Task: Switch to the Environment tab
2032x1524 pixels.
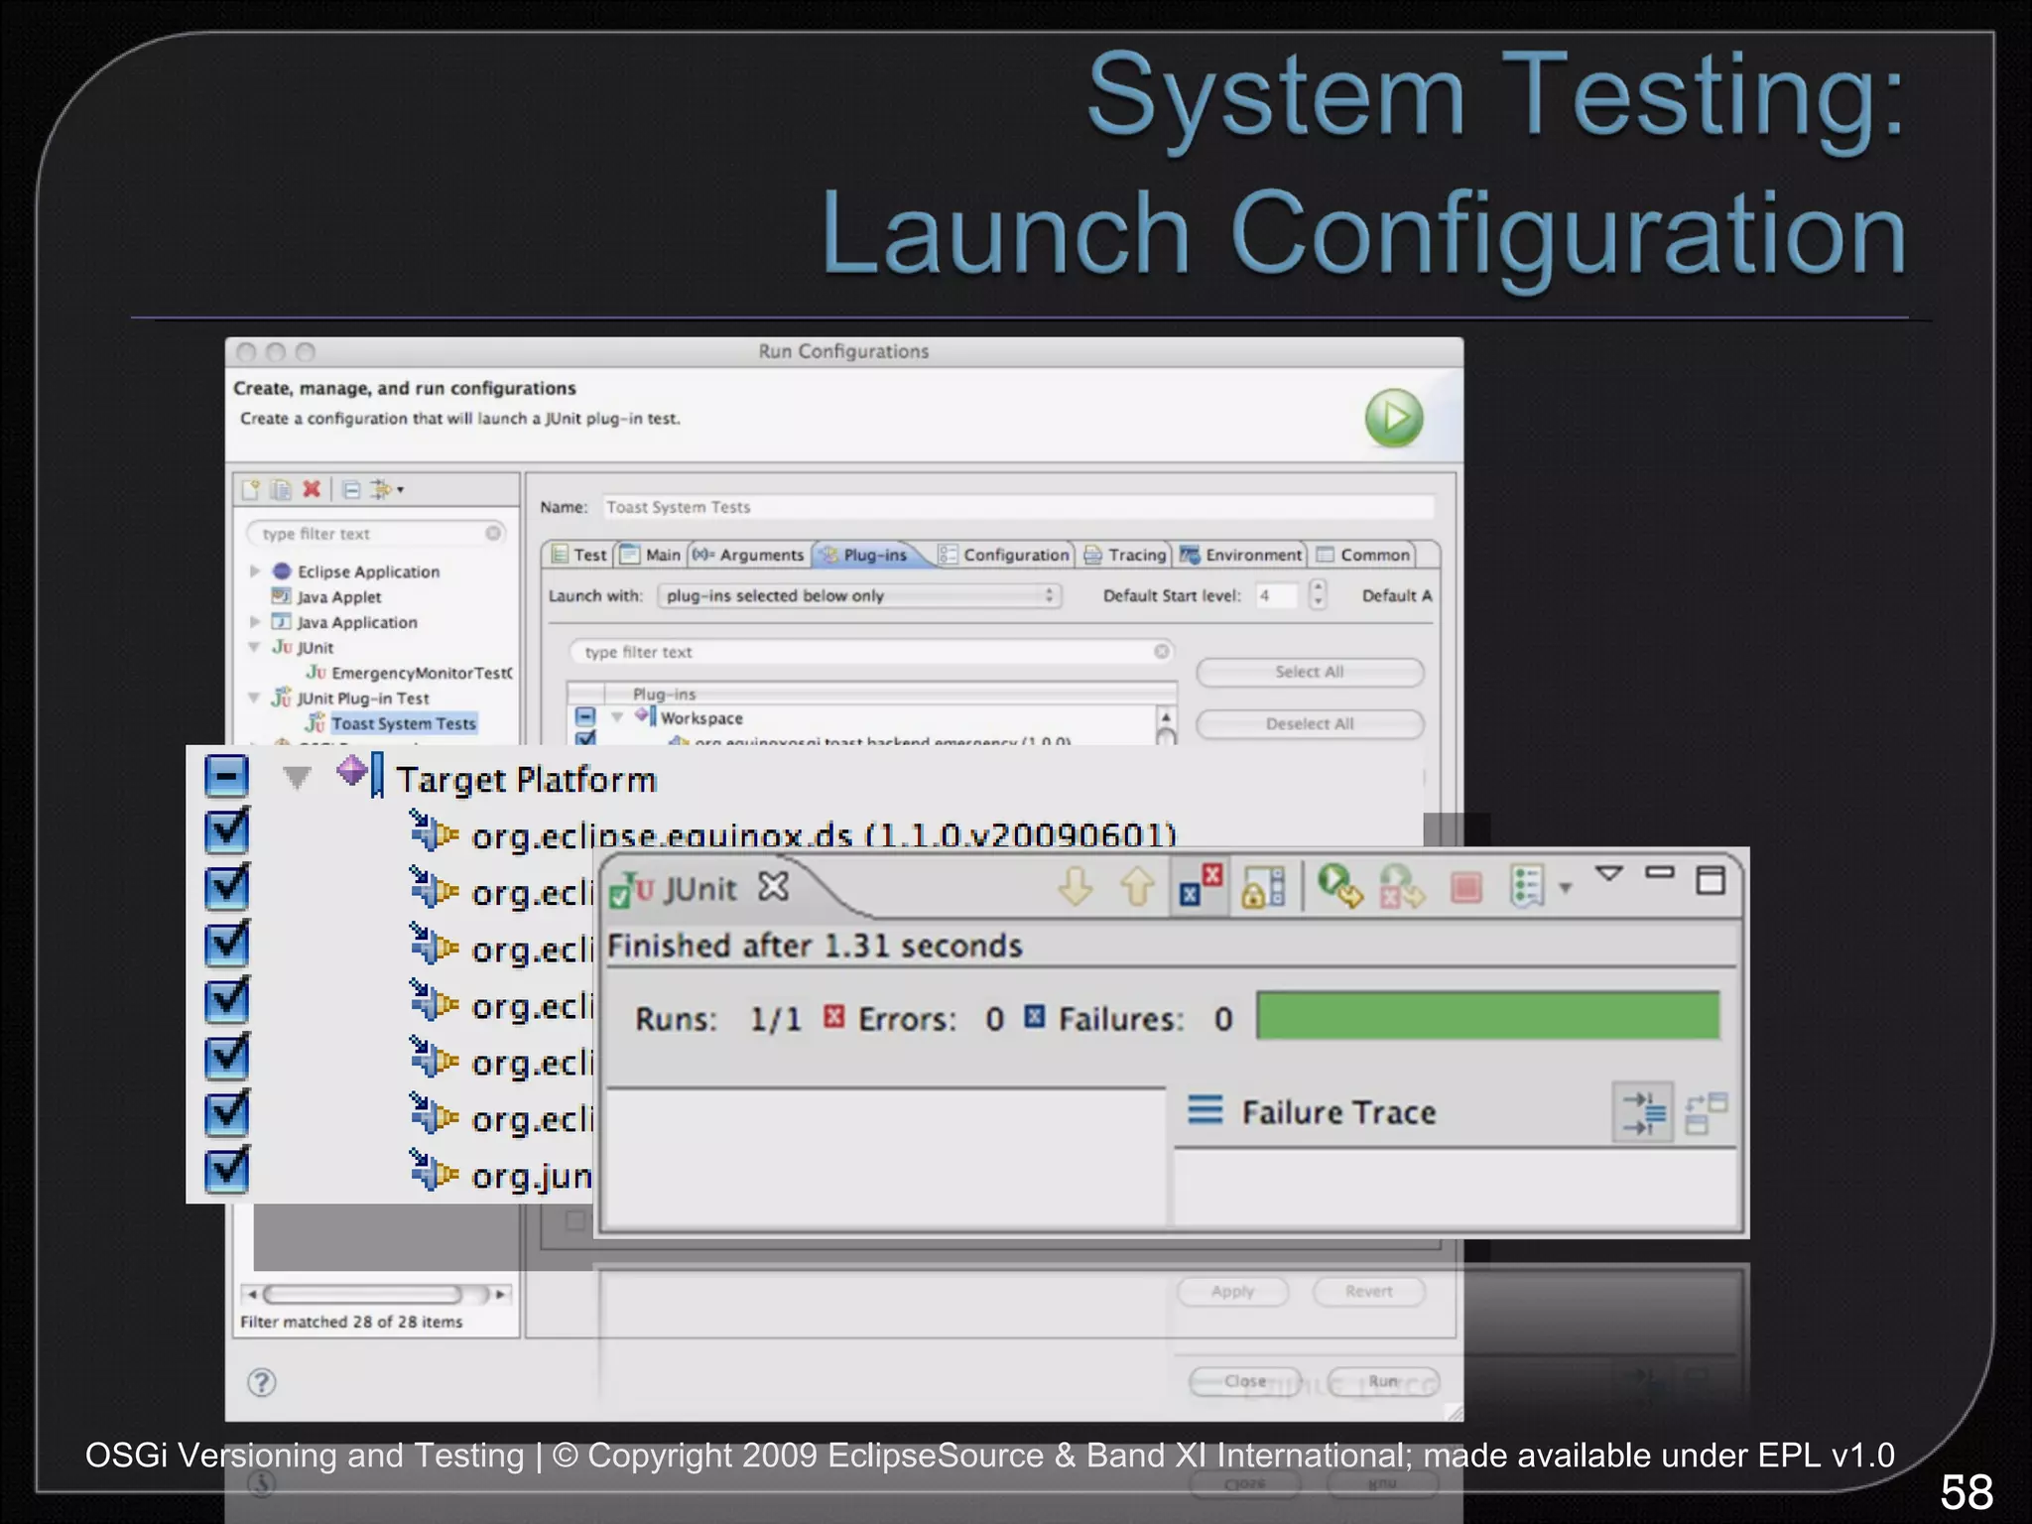Action: pos(1241,555)
